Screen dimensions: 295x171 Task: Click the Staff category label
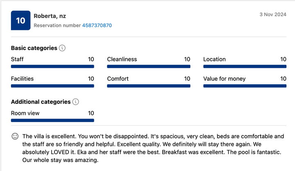click(x=17, y=59)
